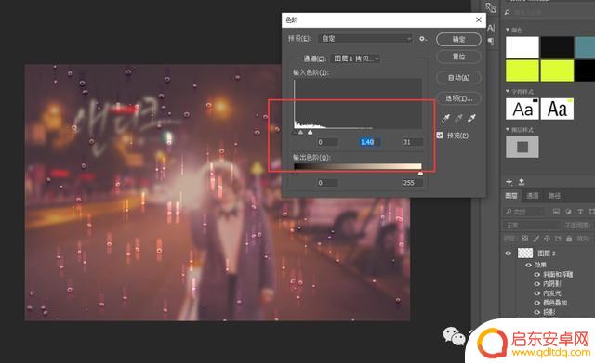Viewport: 595px width, 363px height.
Task: Hide the 斜面和浮雕 bevel effect
Action: coord(537,274)
